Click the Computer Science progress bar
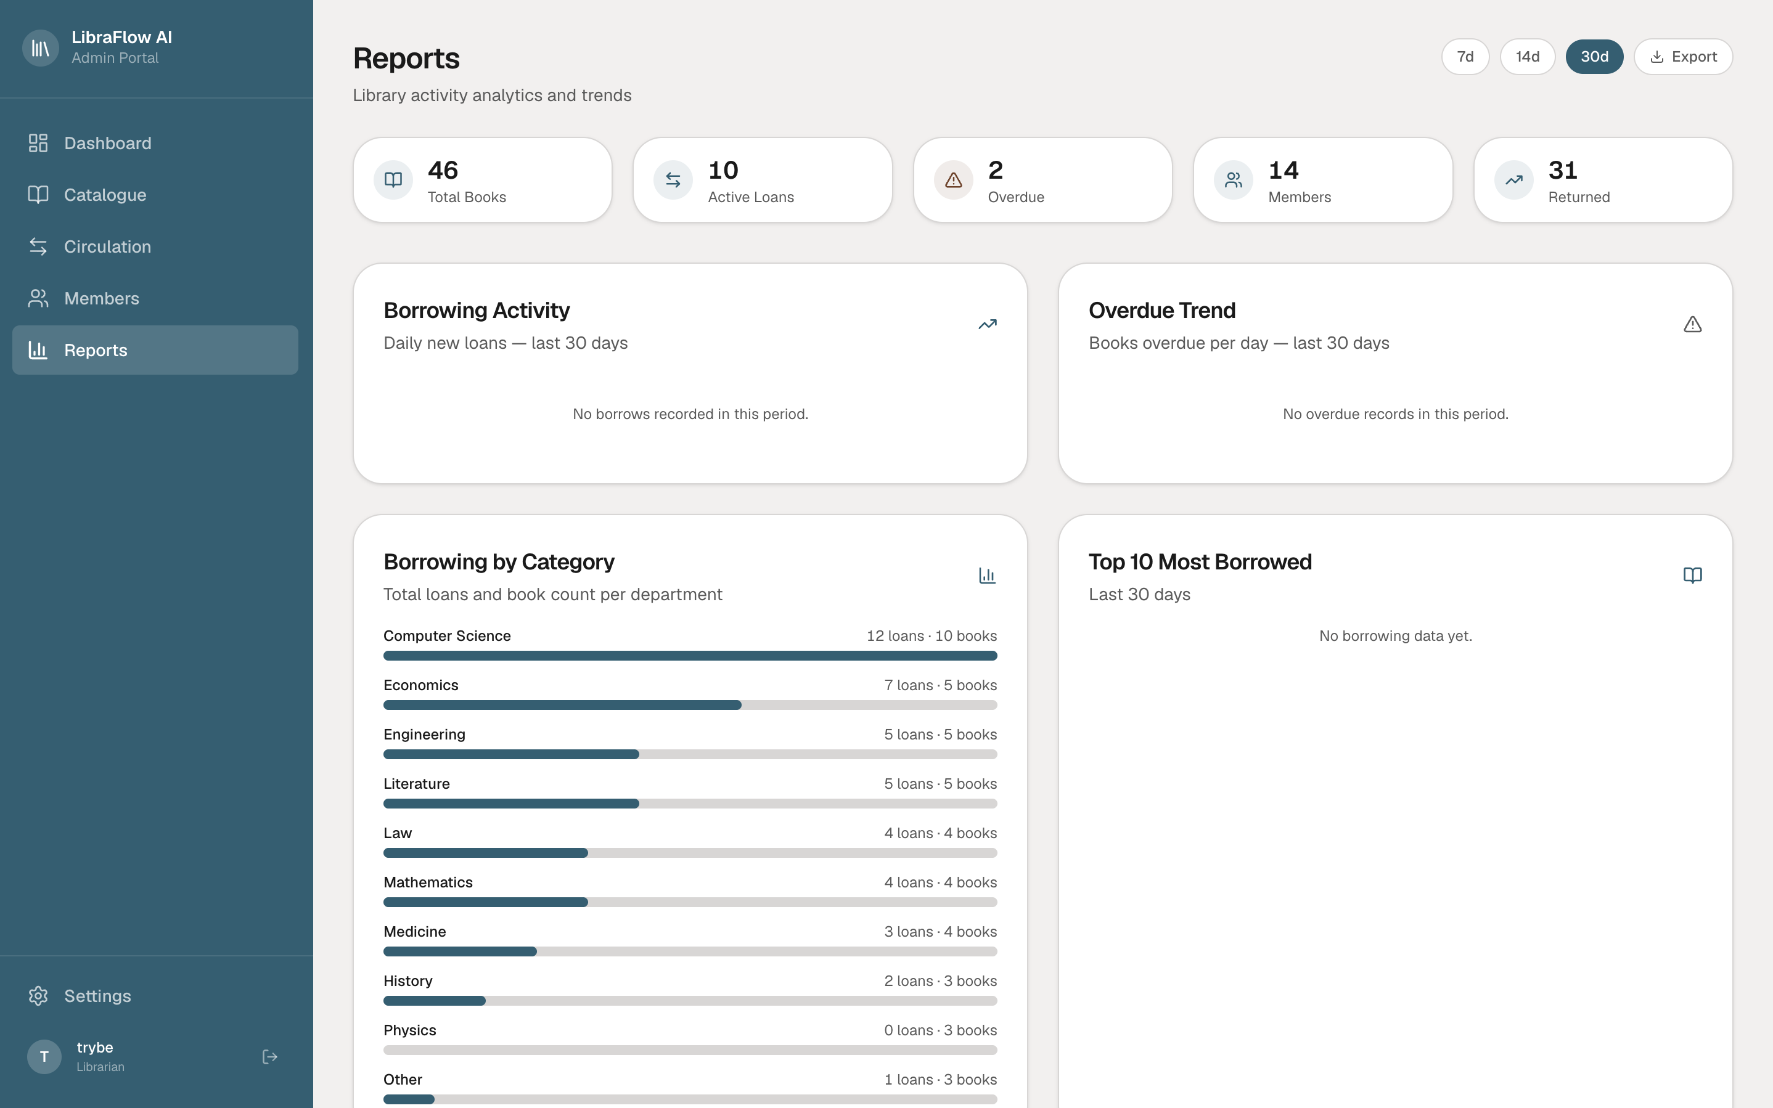1773x1108 pixels. (690, 656)
